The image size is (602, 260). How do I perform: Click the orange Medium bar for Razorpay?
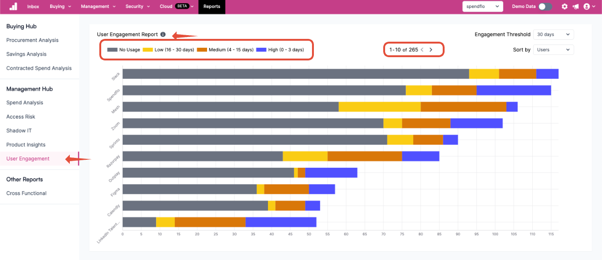click(364, 156)
